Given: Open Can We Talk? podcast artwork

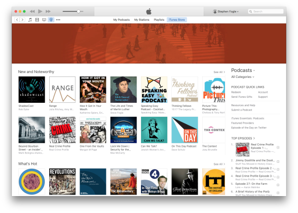Looking at the screenshot, I should tap(154, 130).
